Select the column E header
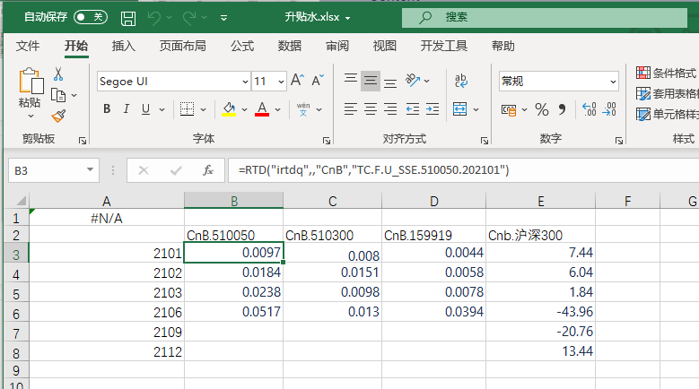The width and height of the screenshot is (699, 389). click(540, 201)
